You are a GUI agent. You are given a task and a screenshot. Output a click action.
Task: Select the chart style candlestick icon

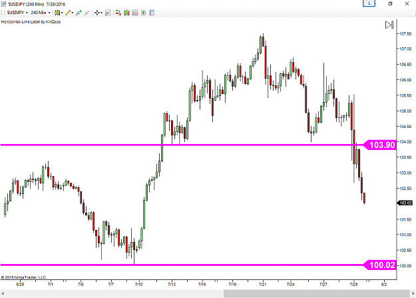[57, 13]
